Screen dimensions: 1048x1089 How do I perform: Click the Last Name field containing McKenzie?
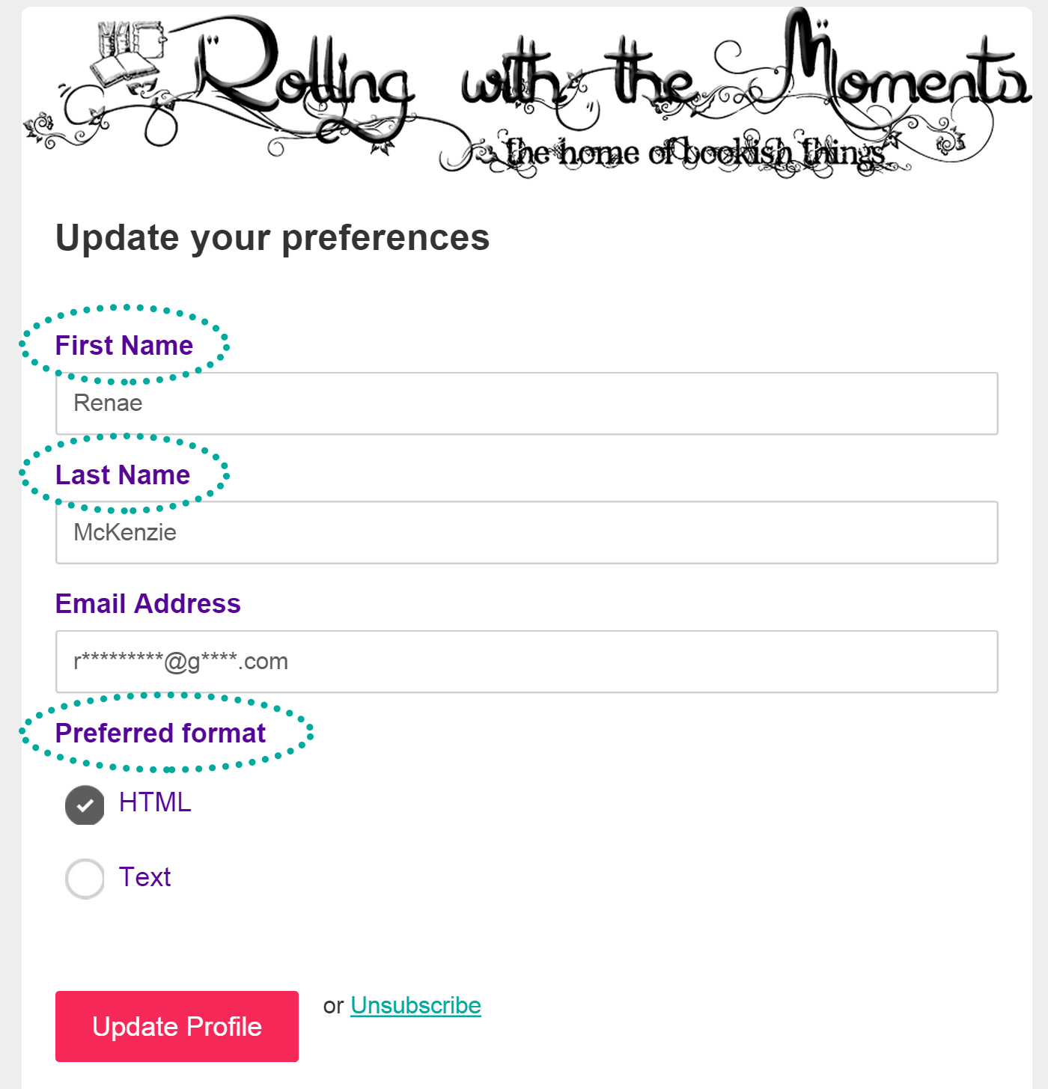[x=526, y=532]
